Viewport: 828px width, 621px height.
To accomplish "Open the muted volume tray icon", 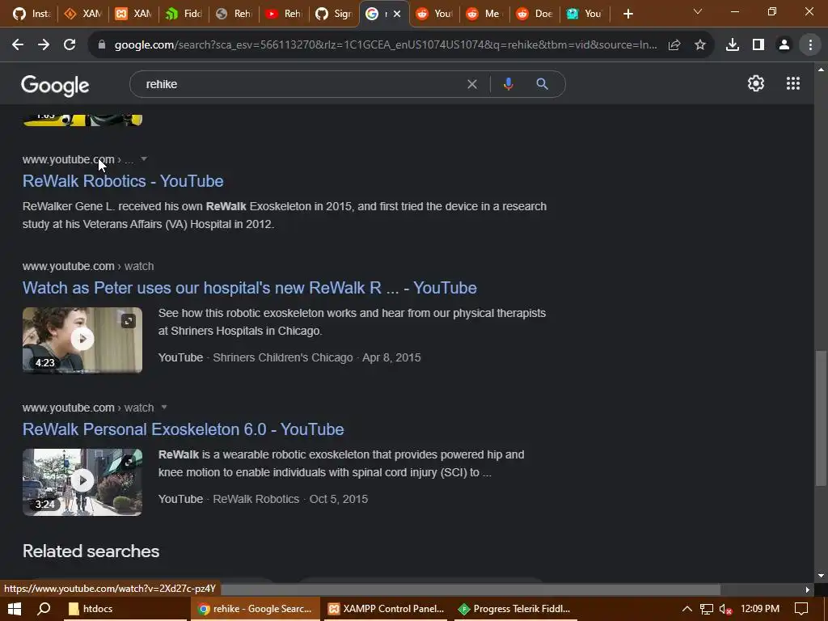I will (x=725, y=610).
